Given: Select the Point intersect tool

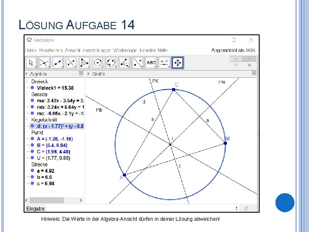Looking at the screenshot, I should [x=44, y=63].
